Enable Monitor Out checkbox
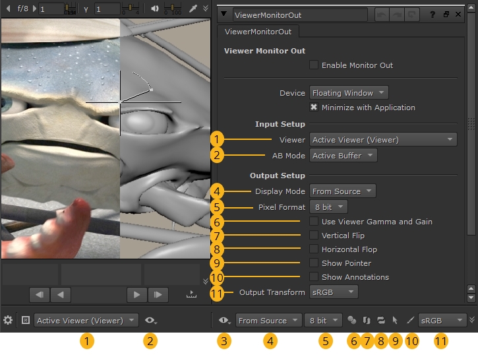 314,65
